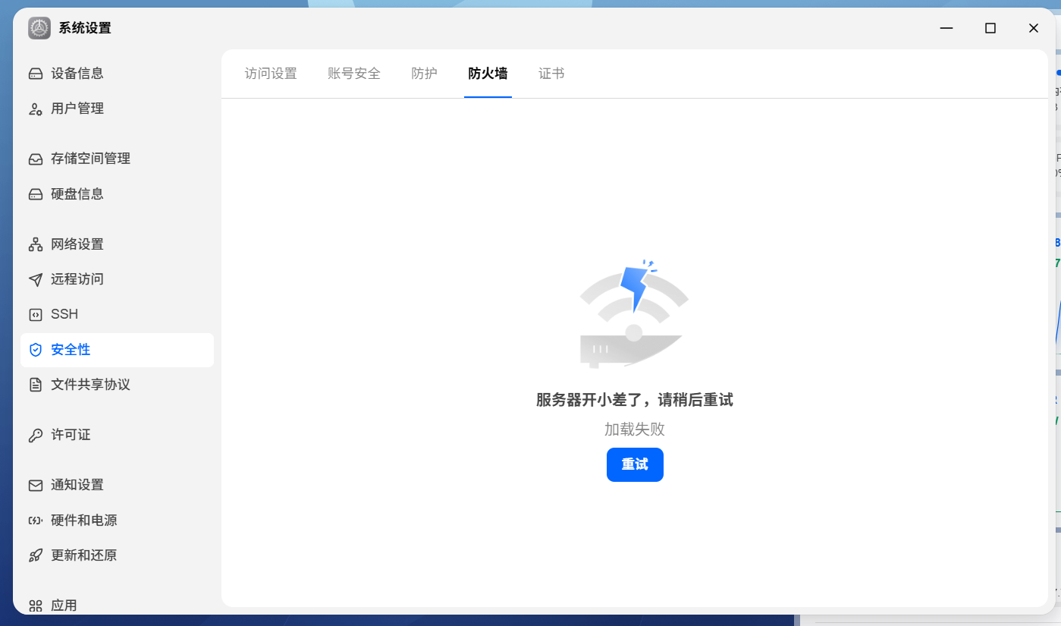
Task: Minimize the 系统设置 window
Action: (946, 28)
